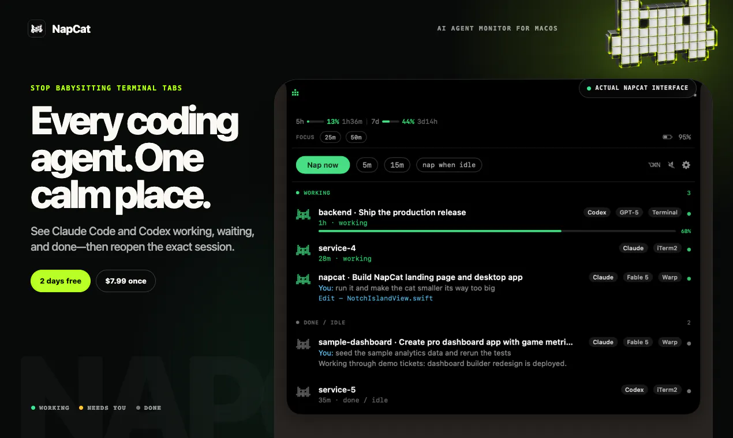Click the green grid icon in interface
This screenshot has height=438, width=733.
click(296, 93)
